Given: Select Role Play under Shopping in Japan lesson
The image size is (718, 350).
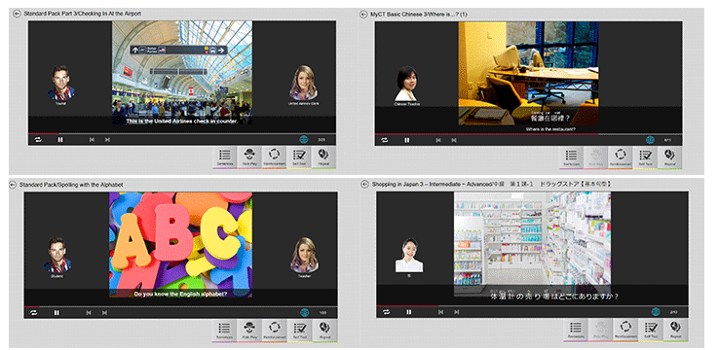Looking at the screenshot, I should pyautogui.click(x=602, y=331).
